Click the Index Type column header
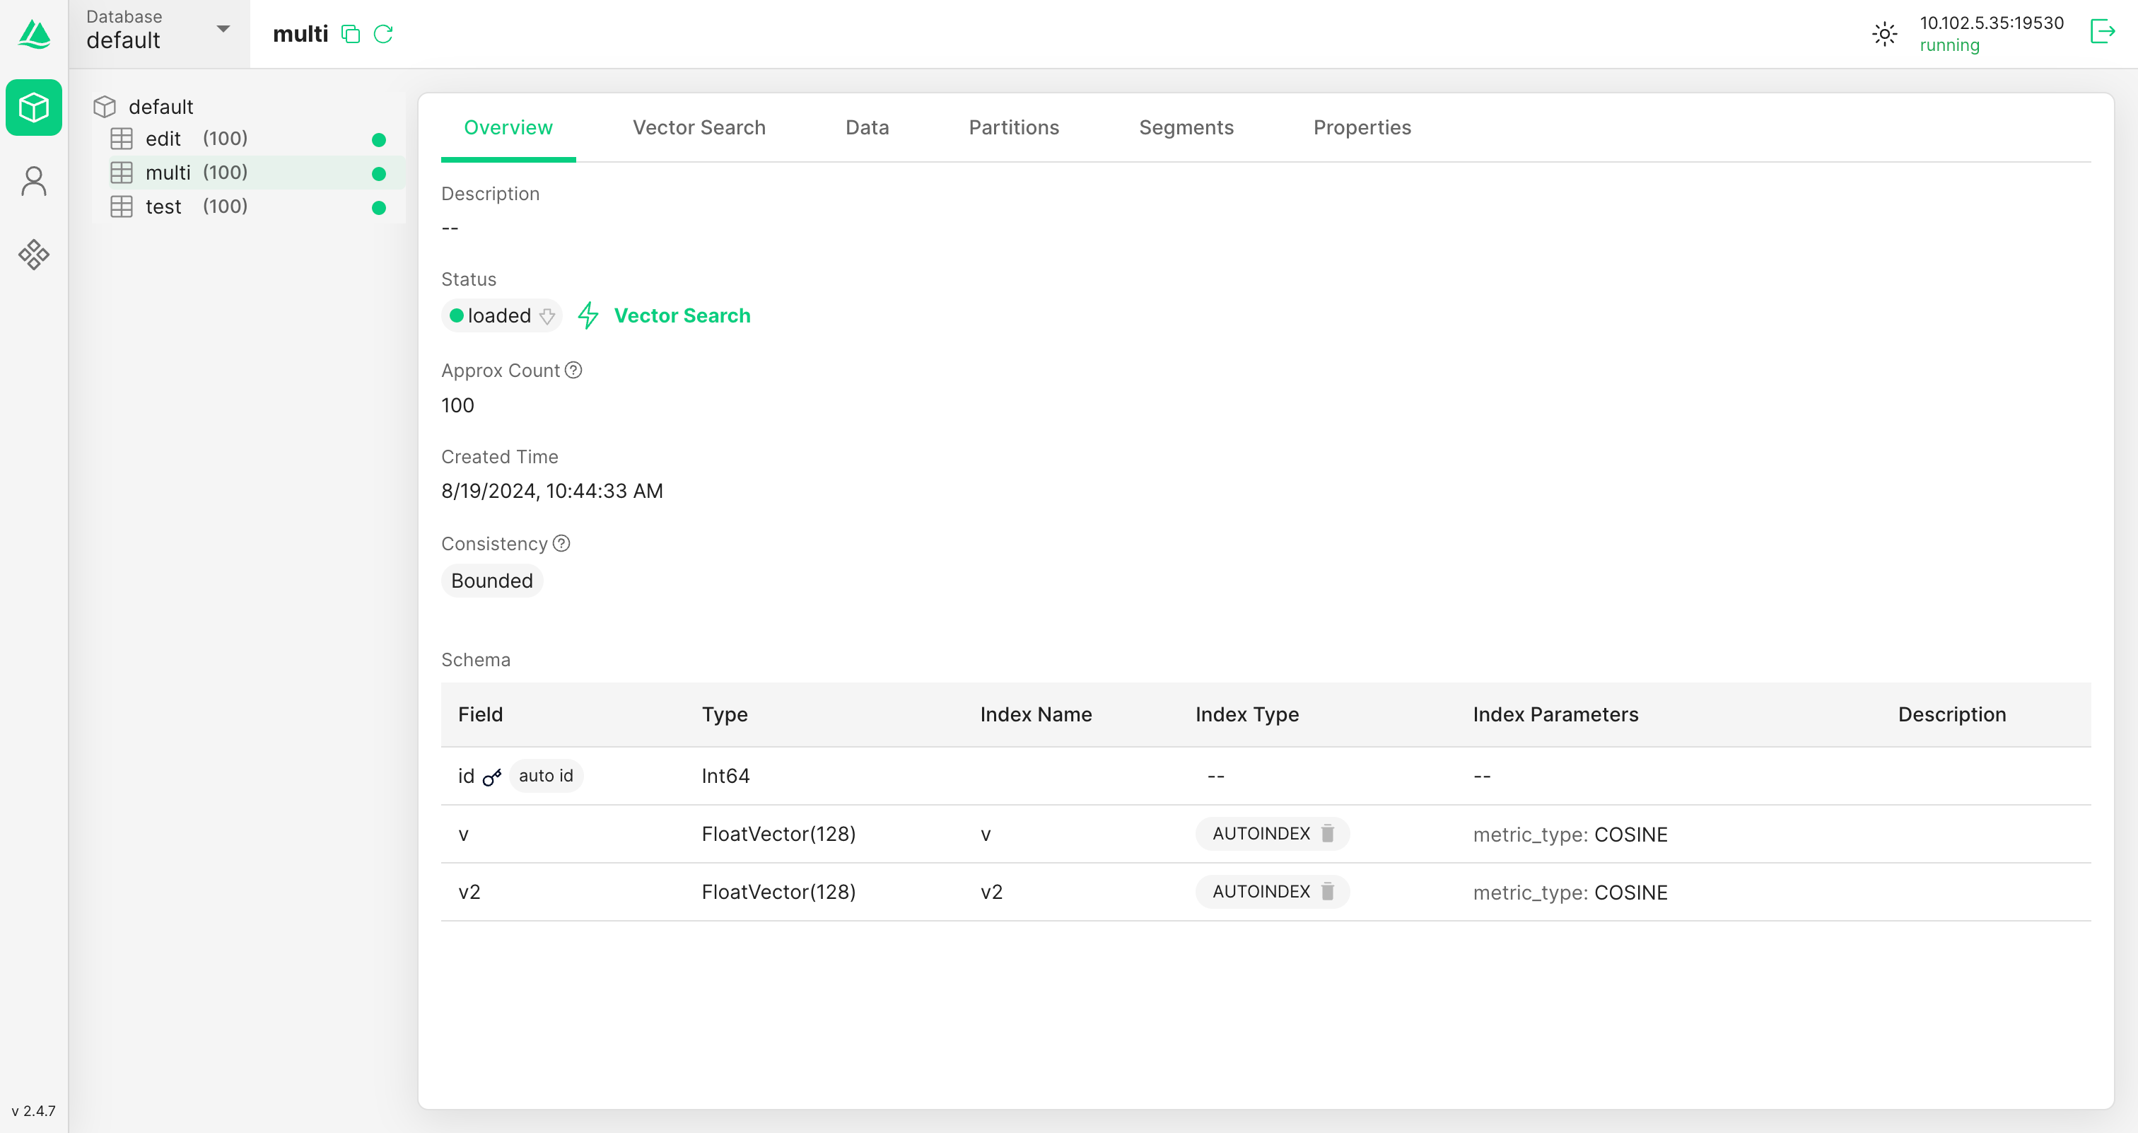 pyautogui.click(x=1246, y=714)
